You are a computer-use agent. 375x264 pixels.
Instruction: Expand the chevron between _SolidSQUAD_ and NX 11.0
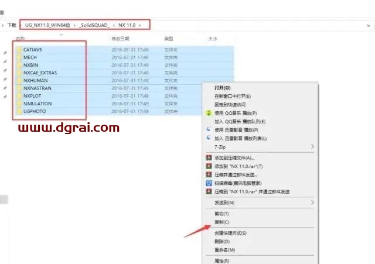(114, 25)
